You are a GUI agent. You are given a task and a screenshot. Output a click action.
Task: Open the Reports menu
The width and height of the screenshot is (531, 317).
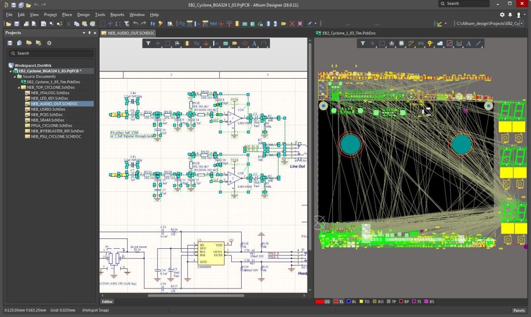[x=118, y=14]
